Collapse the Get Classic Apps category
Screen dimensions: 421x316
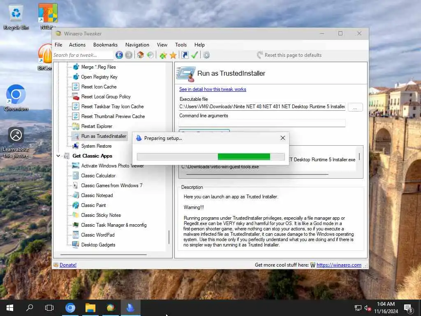(58, 156)
